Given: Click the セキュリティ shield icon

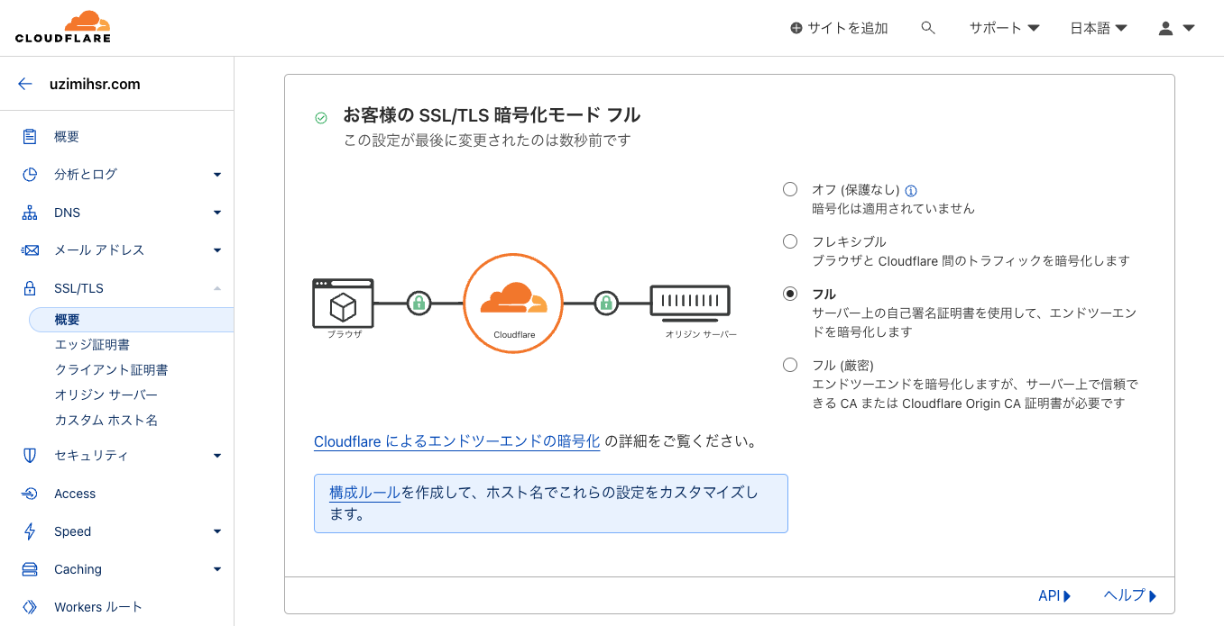Looking at the screenshot, I should click(30, 456).
